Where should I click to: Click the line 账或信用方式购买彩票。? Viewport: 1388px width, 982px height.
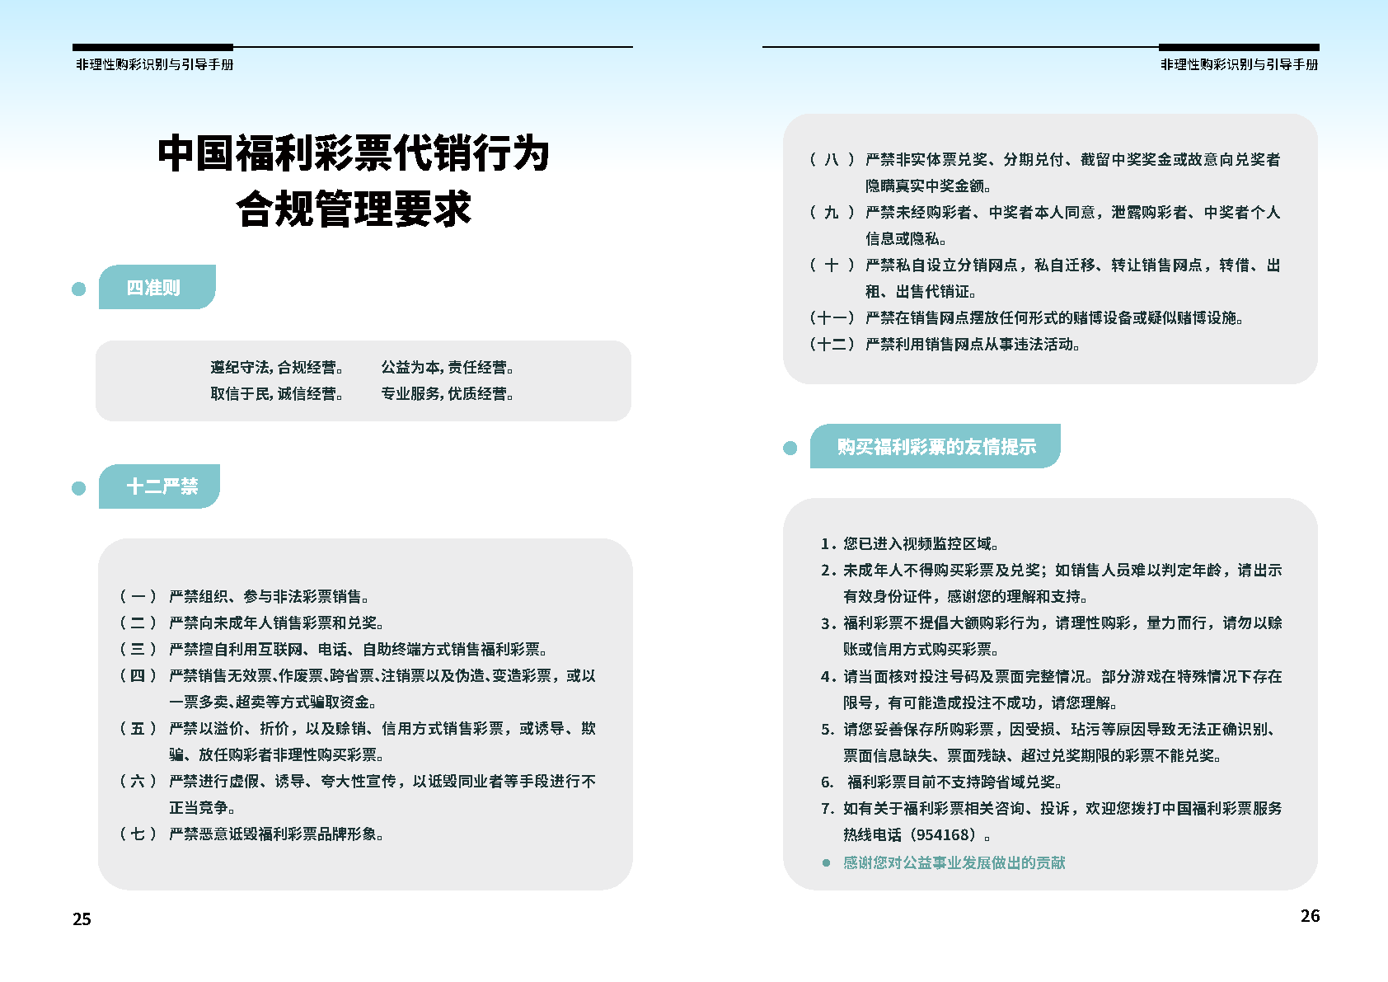click(x=921, y=649)
